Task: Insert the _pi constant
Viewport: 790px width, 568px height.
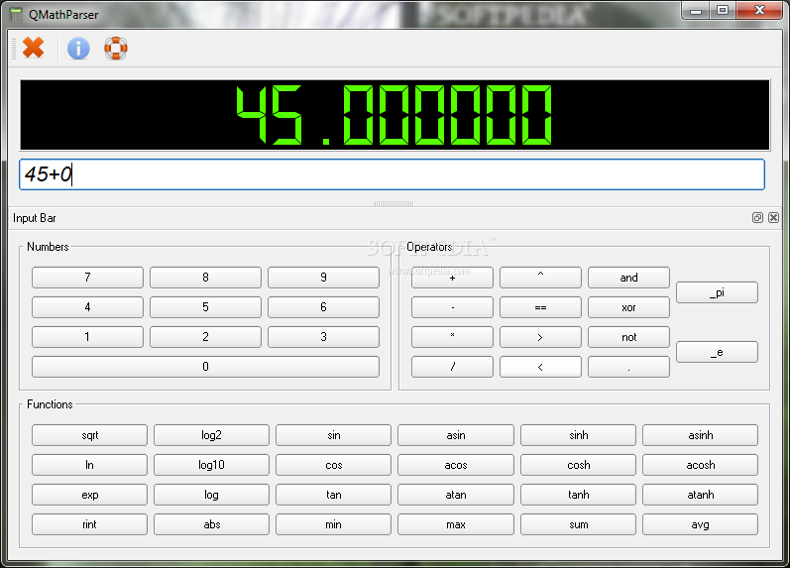Action: [x=717, y=292]
